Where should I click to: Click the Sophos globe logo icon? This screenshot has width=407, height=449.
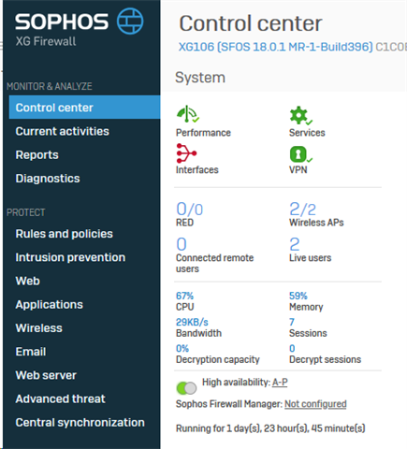point(130,22)
